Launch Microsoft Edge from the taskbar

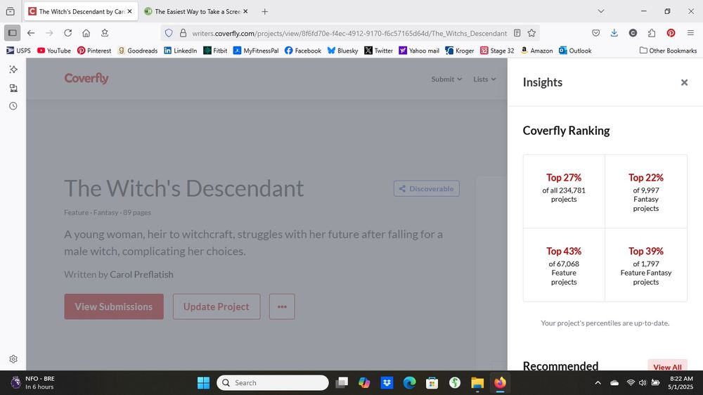[409, 383]
